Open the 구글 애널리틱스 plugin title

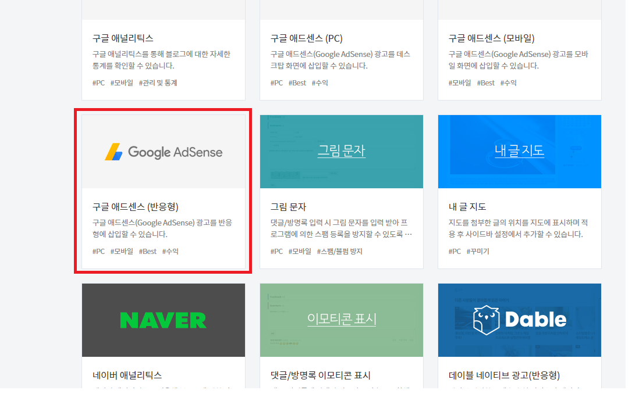(x=124, y=38)
